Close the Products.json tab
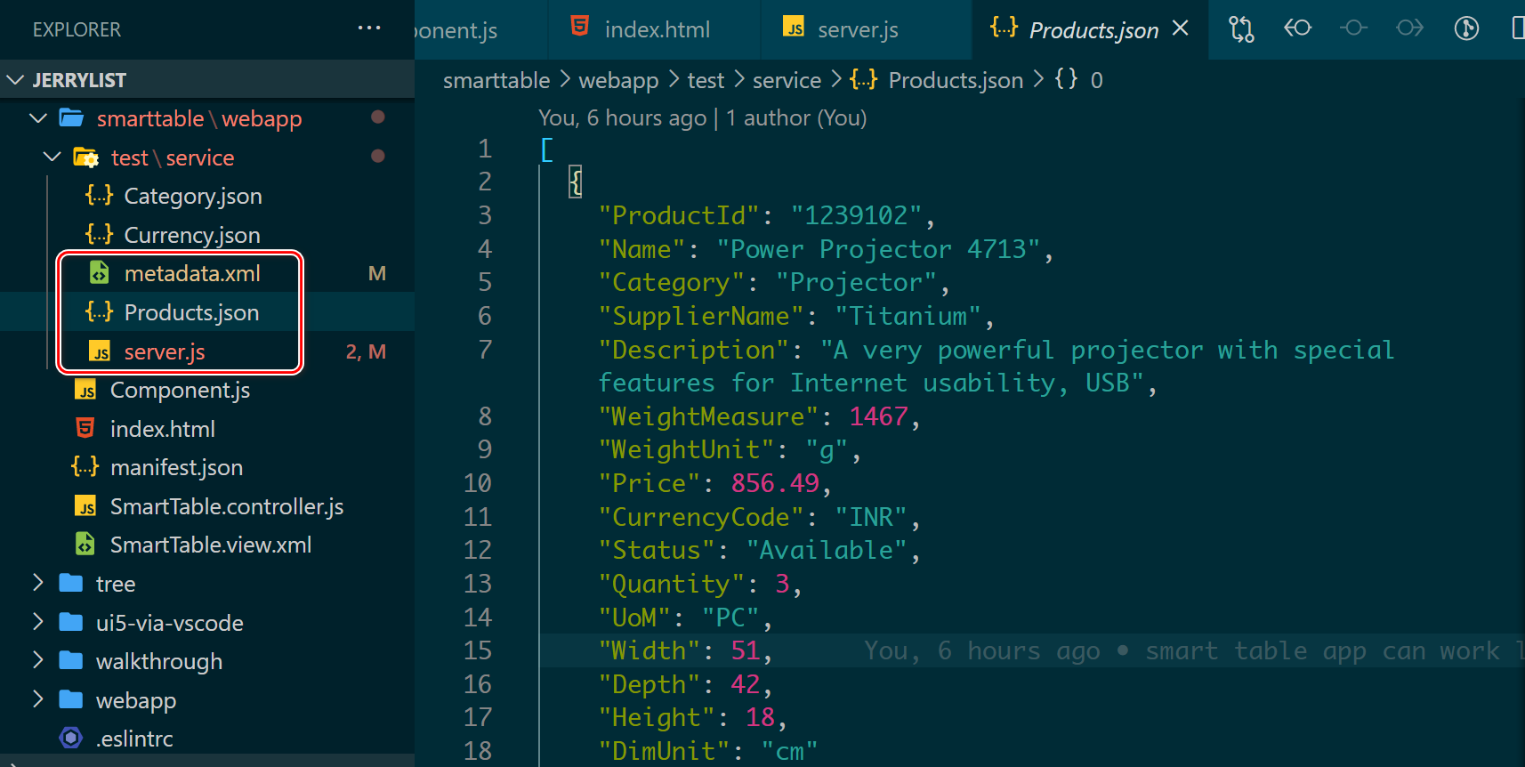1525x767 pixels. point(1181,28)
